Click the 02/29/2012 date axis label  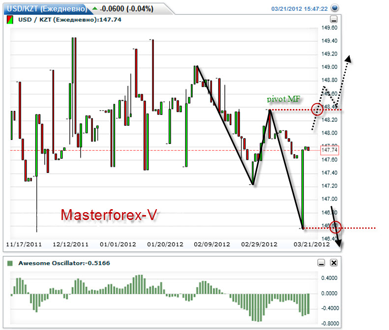click(x=259, y=245)
